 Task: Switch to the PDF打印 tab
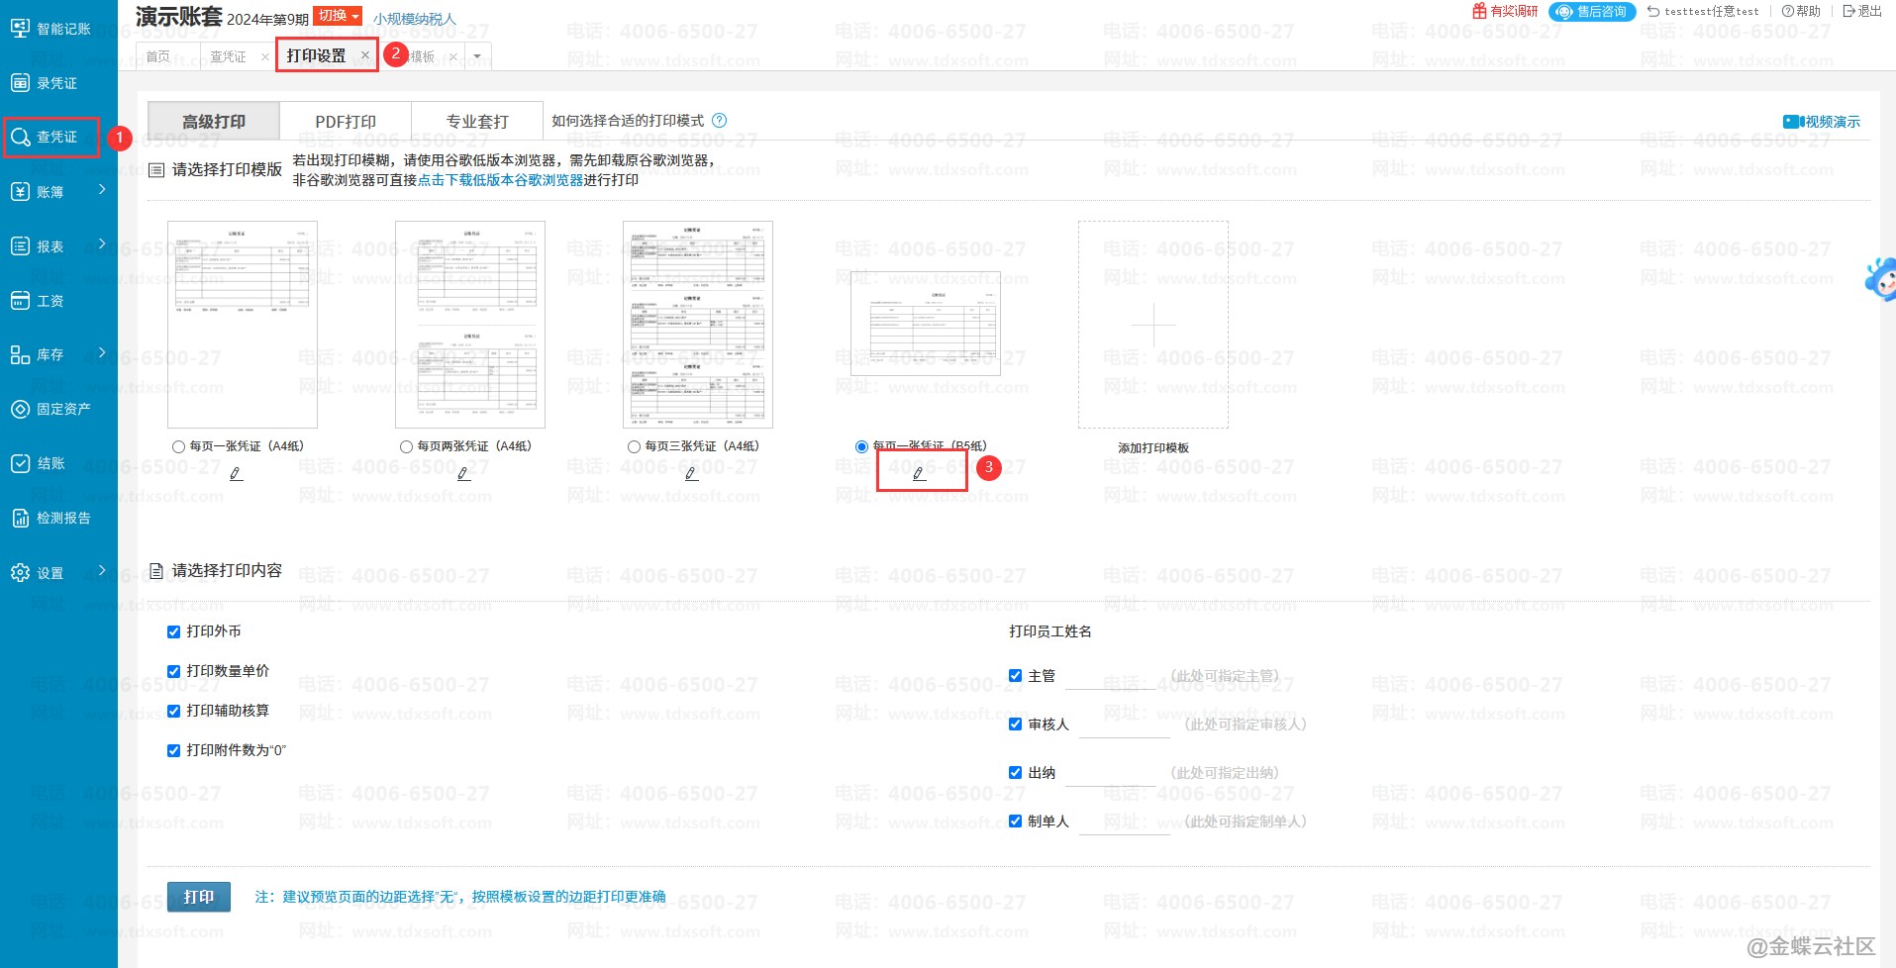345,122
